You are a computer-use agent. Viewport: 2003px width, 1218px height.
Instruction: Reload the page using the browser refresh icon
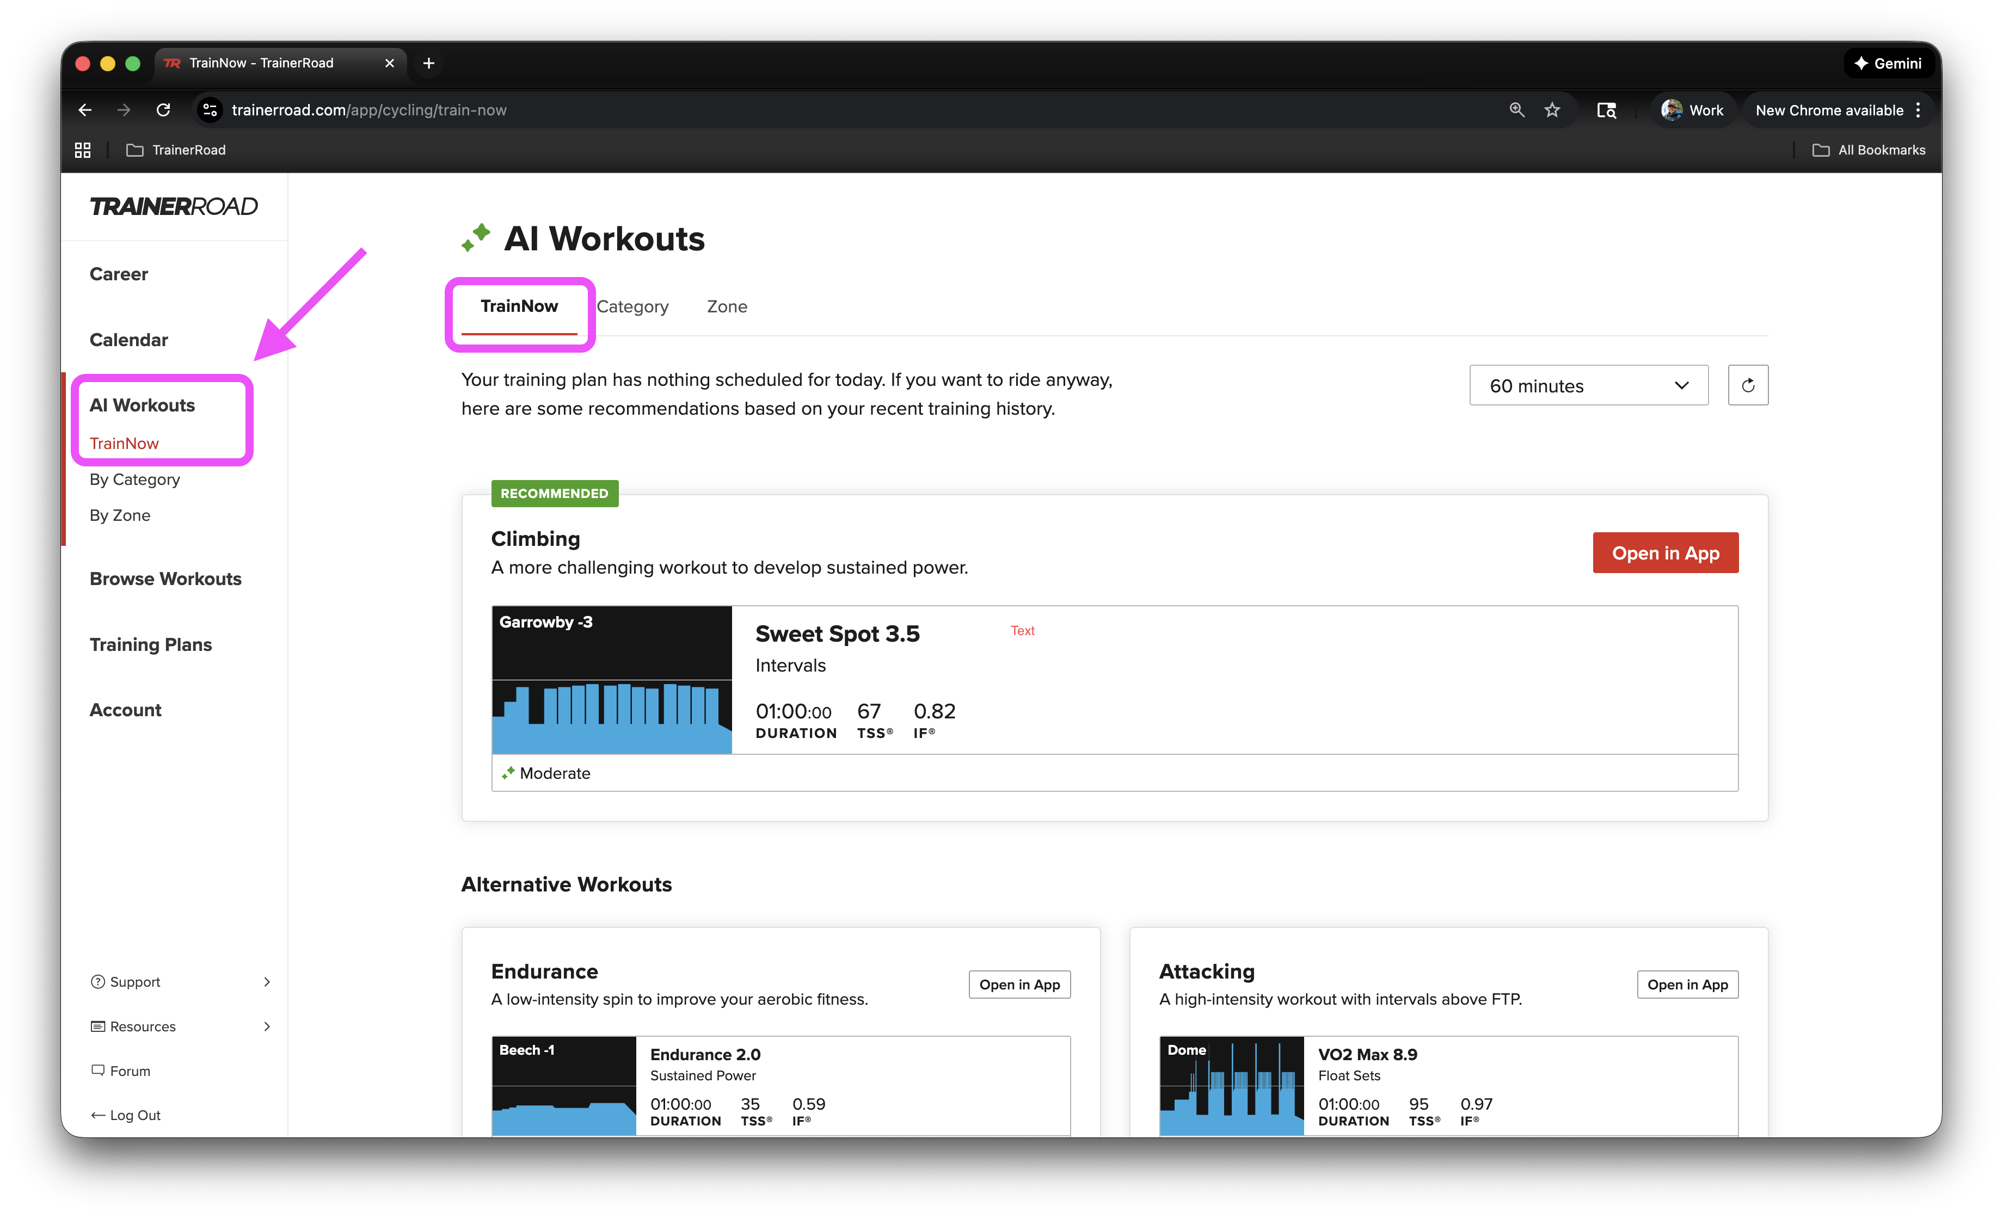(x=163, y=110)
